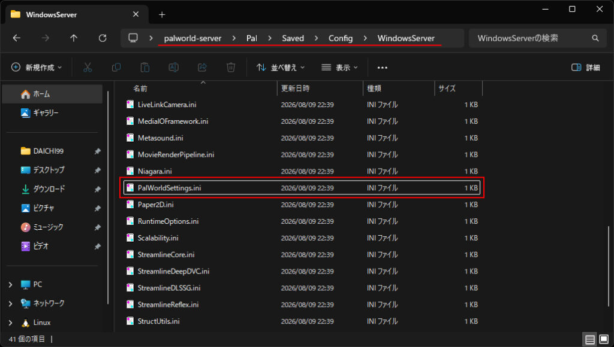This screenshot has height=347, width=614.
Task: Switch to details list view icon in status bar
Action: (x=590, y=339)
